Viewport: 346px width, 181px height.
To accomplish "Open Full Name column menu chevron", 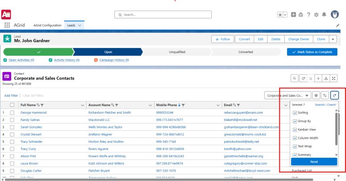I will [82, 105].
